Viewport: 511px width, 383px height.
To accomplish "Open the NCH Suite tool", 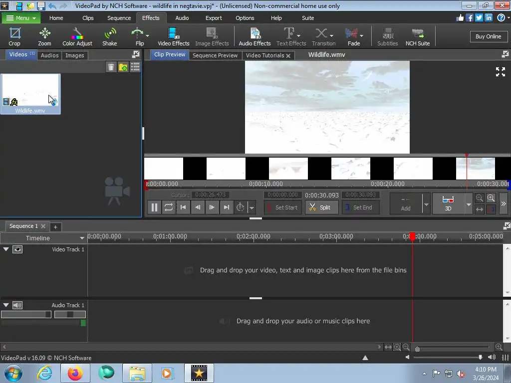I will 418,37.
